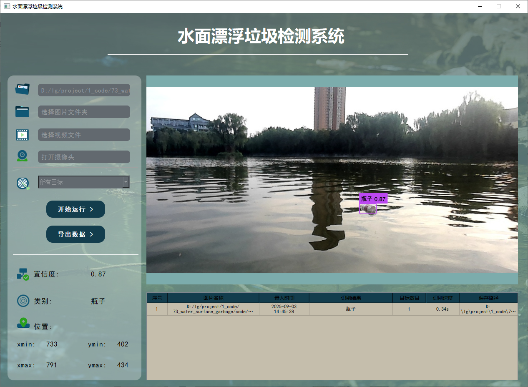Click the confidence (置信度) icon
Screen dimensions: 528x387
tap(23, 274)
